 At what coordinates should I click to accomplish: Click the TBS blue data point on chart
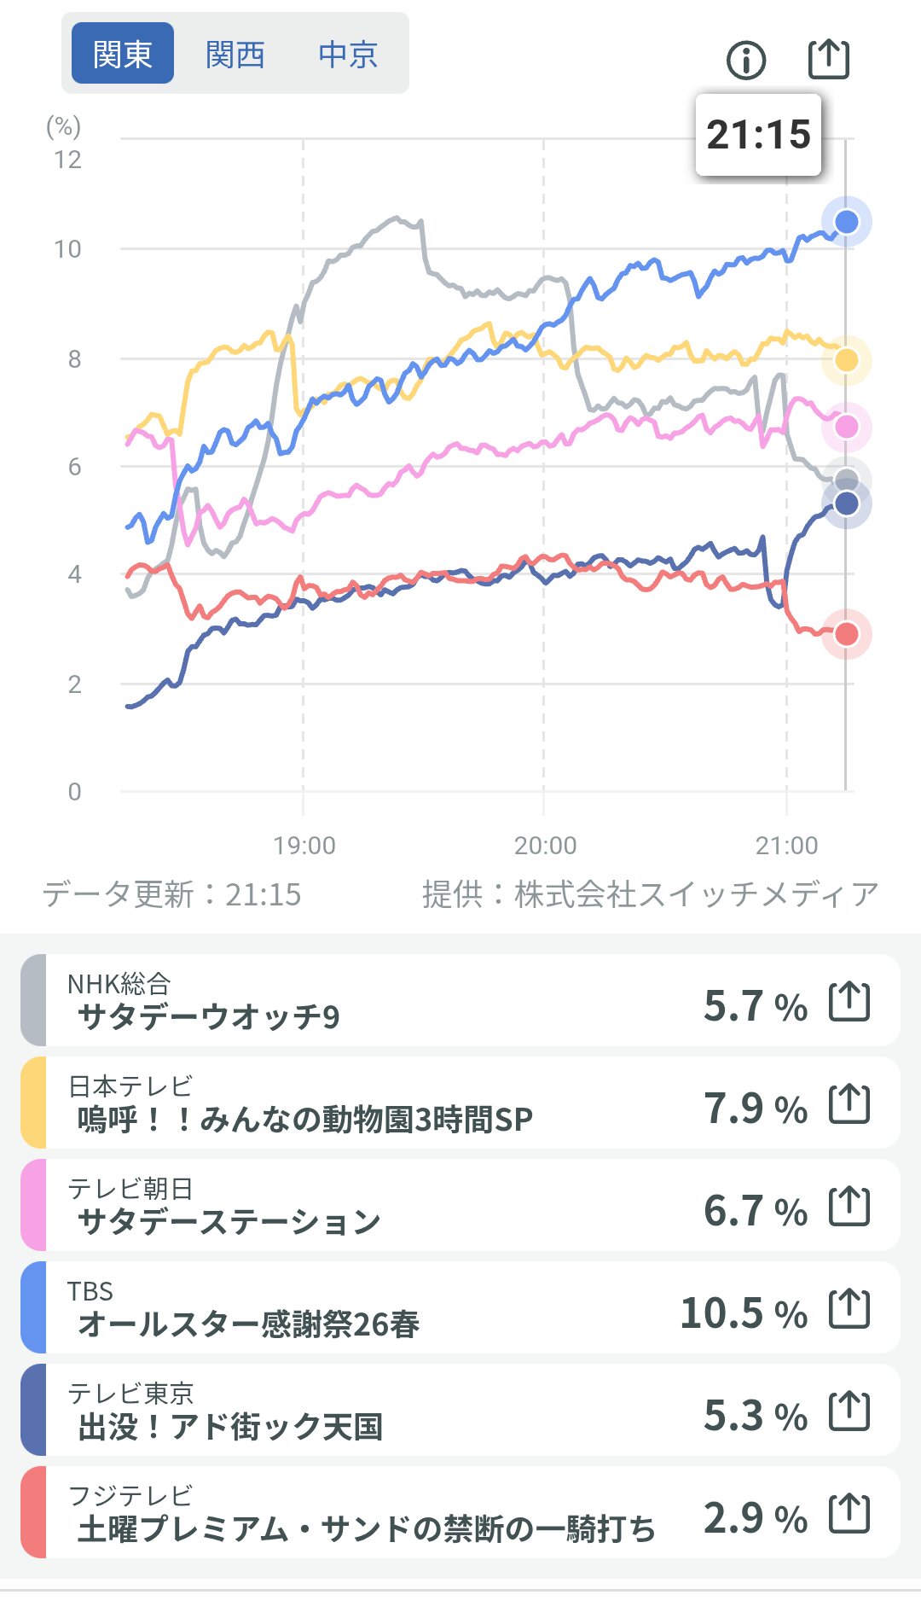pyautogui.click(x=846, y=222)
